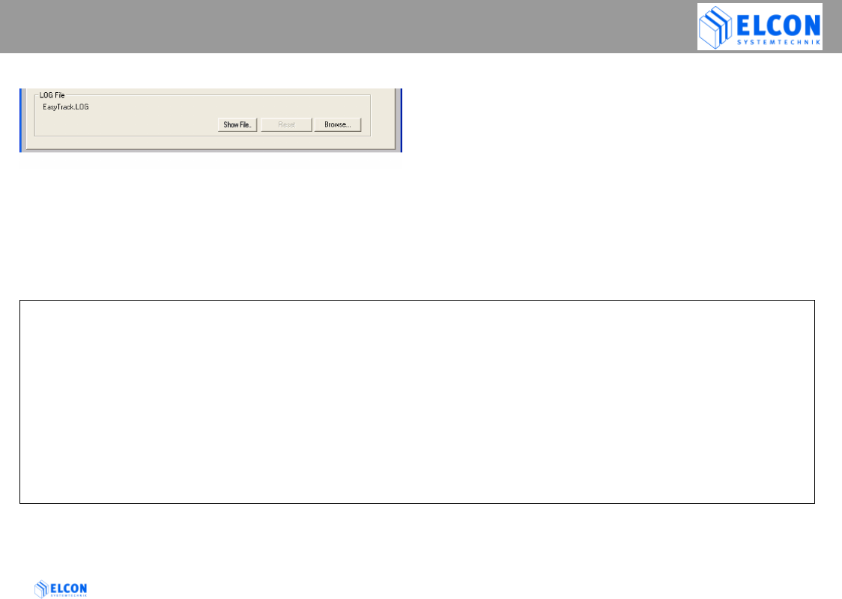Click the cube icon in top-right ELCON logo
Viewport: 842px width, 599px height.
(715, 27)
